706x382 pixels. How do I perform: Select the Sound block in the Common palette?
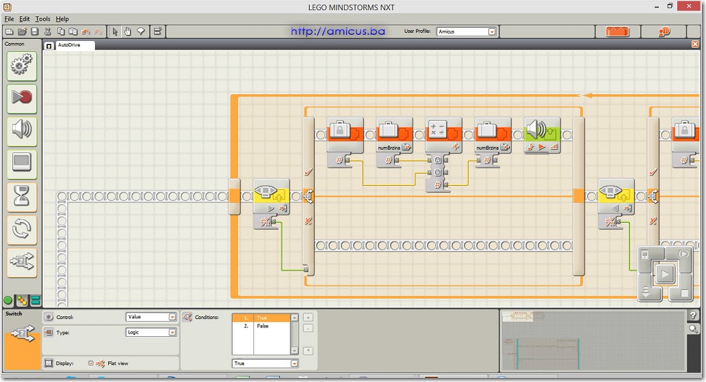click(22, 131)
